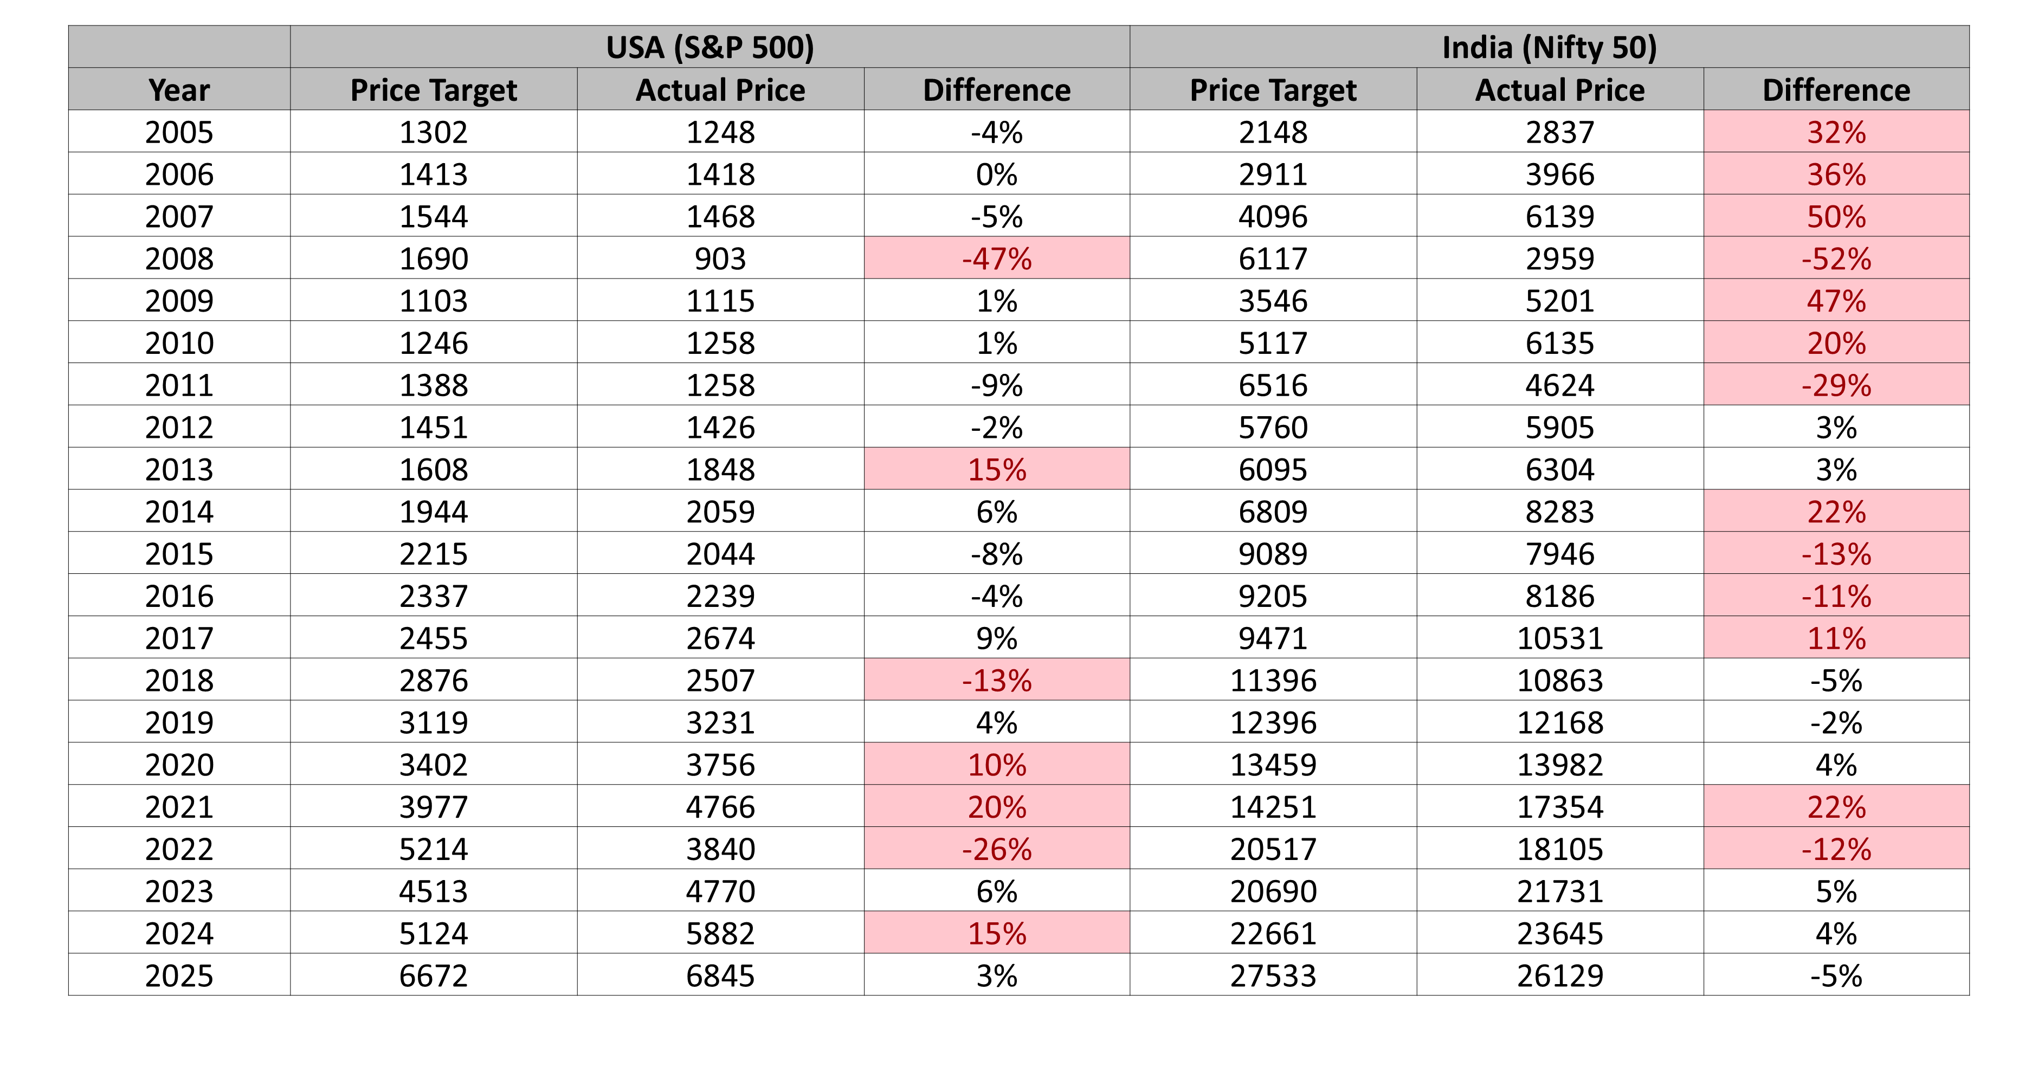Viewport: 2038px width, 1067px height.
Task: Click the 2025 year cell
Action: pyautogui.click(x=179, y=975)
